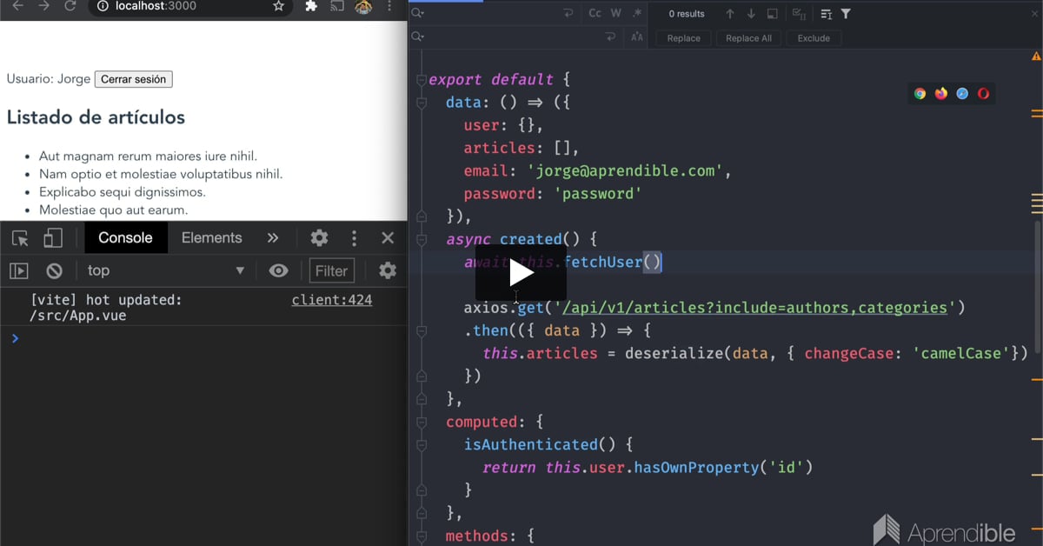This screenshot has height=546, width=1043.
Task: Collapse the 'async created()' code block
Action: tap(422, 239)
